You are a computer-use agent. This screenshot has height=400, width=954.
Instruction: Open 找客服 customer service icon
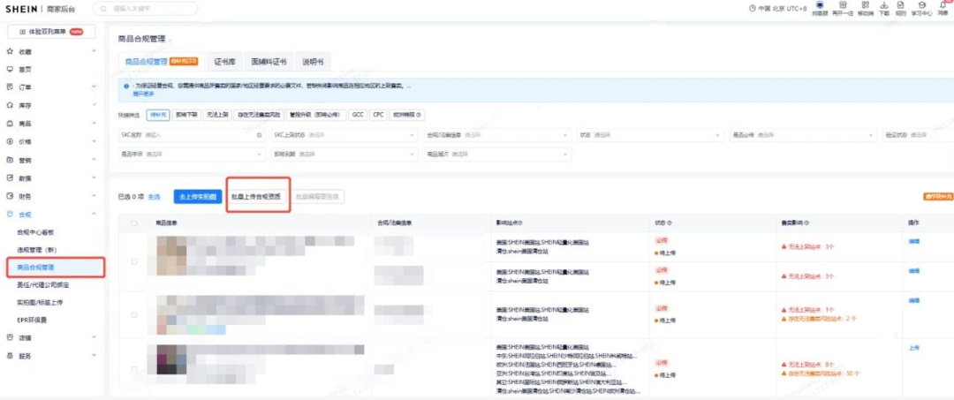pos(819,5)
